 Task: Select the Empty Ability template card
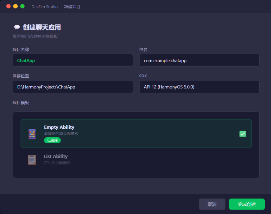136,133
